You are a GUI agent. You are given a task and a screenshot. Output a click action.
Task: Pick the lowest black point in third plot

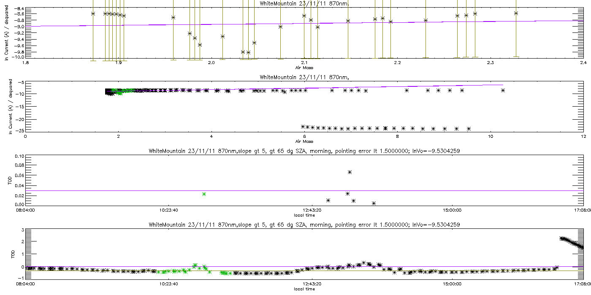(374, 203)
